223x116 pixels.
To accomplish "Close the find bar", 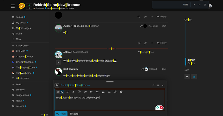I will (x=205, y=5).
